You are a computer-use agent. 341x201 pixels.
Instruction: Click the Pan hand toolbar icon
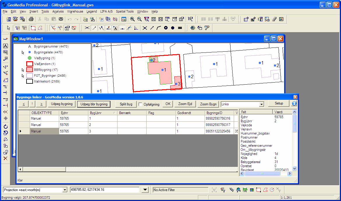pyautogui.click(x=168, y=19)
